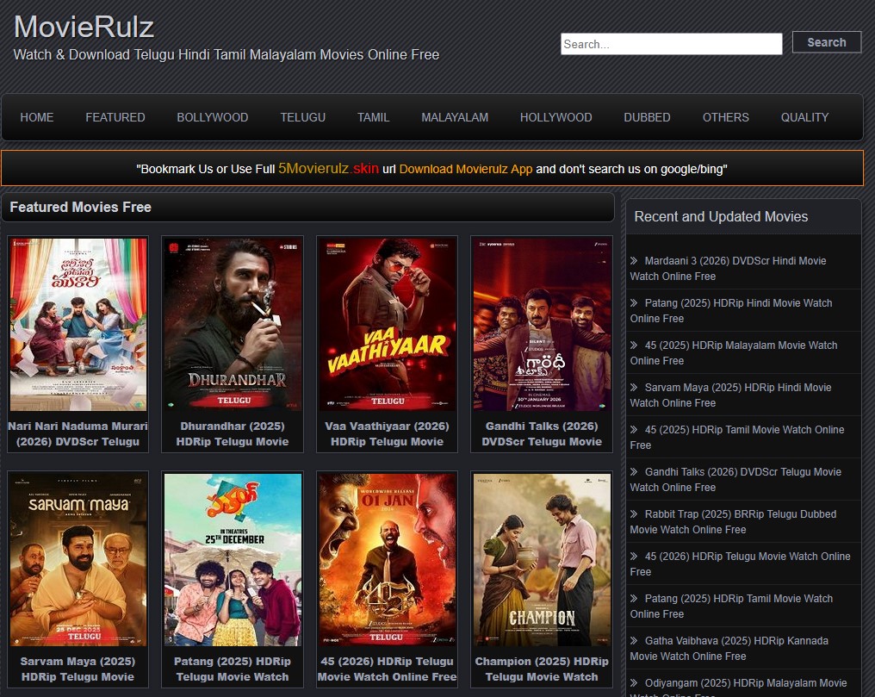
Task: Select the Hollywood menu item
Action: coord(555,117)
